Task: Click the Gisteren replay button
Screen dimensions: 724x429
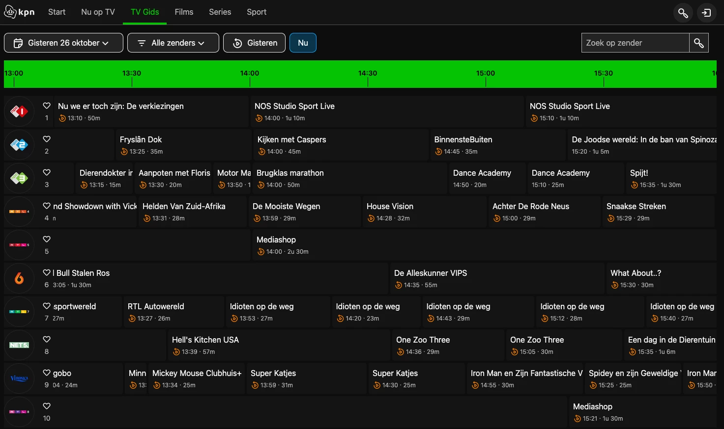Action: coord(254,43)
